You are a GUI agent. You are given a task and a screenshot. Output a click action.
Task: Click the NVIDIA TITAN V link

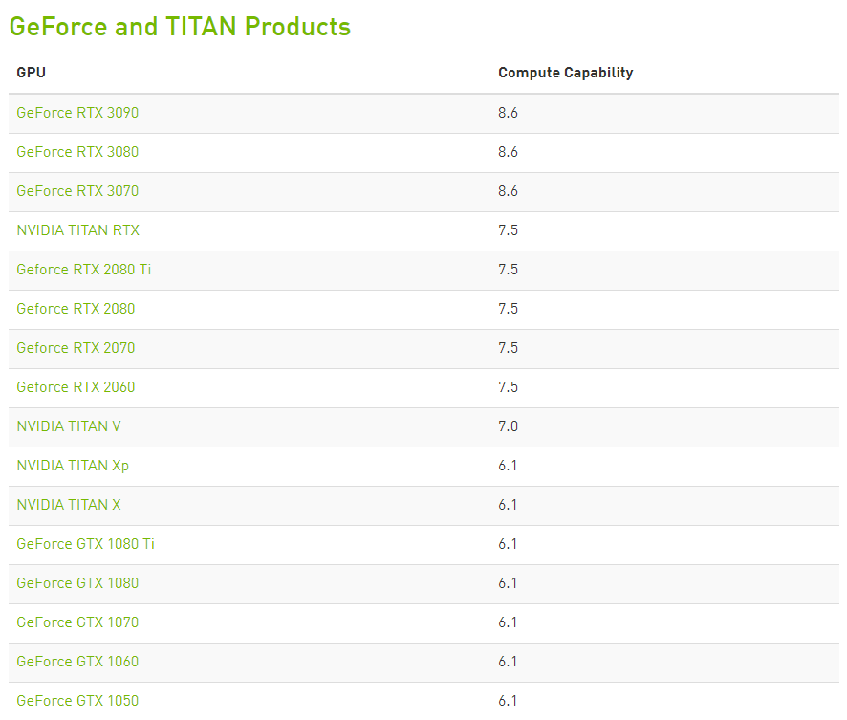coord(69,426)
